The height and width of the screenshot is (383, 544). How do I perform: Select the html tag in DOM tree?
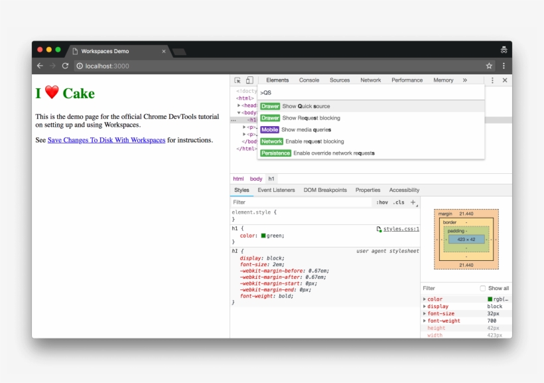point(245,98)
